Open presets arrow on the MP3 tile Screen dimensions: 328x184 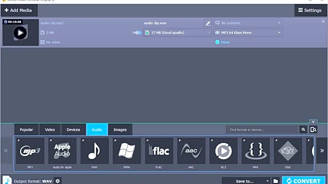[x=18, y=140]
